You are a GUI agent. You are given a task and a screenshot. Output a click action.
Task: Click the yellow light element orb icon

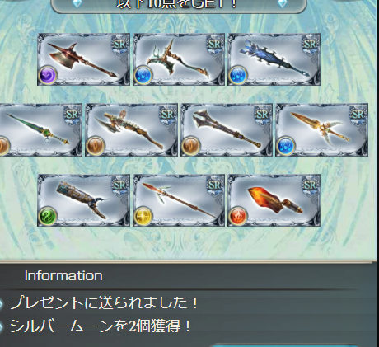(x=143, y=216)
